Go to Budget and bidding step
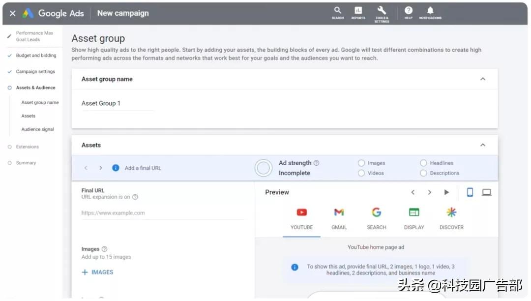 pyautogui.click(x=36, y=56)
